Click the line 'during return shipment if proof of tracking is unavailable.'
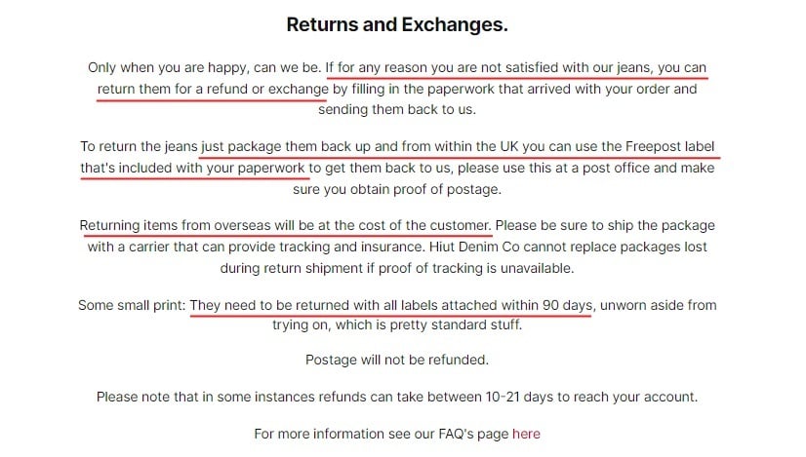This screenshot has width=806, height=457. tap(397, 269)
